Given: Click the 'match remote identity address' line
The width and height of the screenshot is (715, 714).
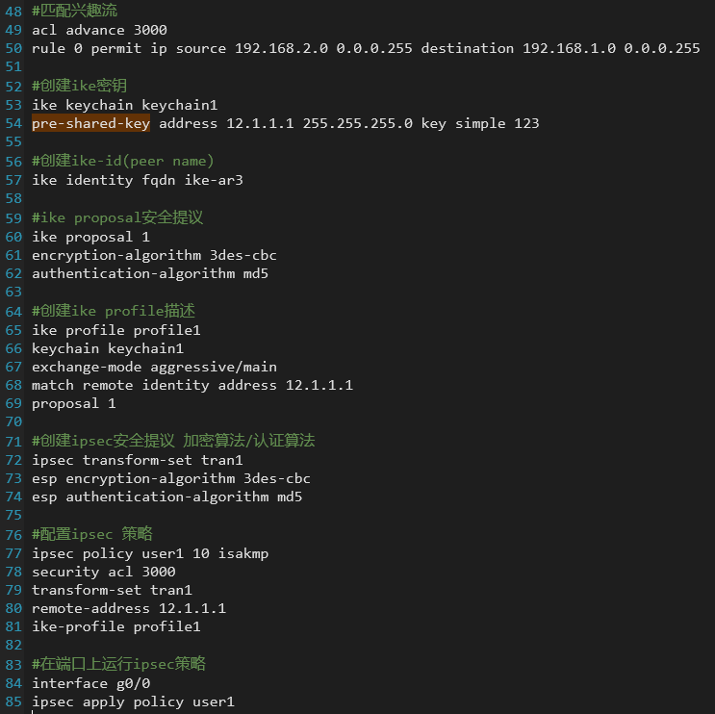Looking at the screenshot, I should (192, 385).
